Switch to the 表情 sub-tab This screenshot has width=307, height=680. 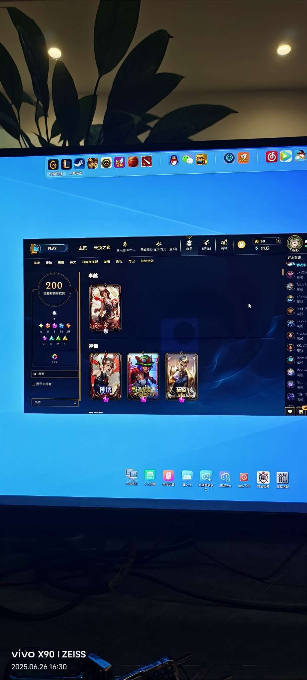61,262
